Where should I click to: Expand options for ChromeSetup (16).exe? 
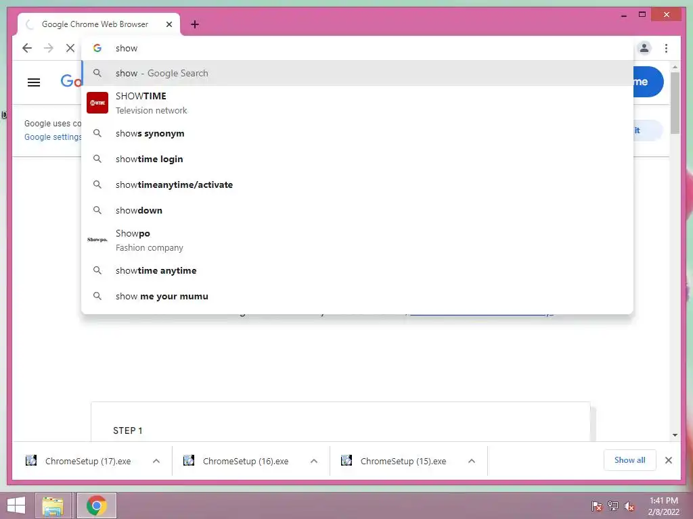click(x=314, y=461)
